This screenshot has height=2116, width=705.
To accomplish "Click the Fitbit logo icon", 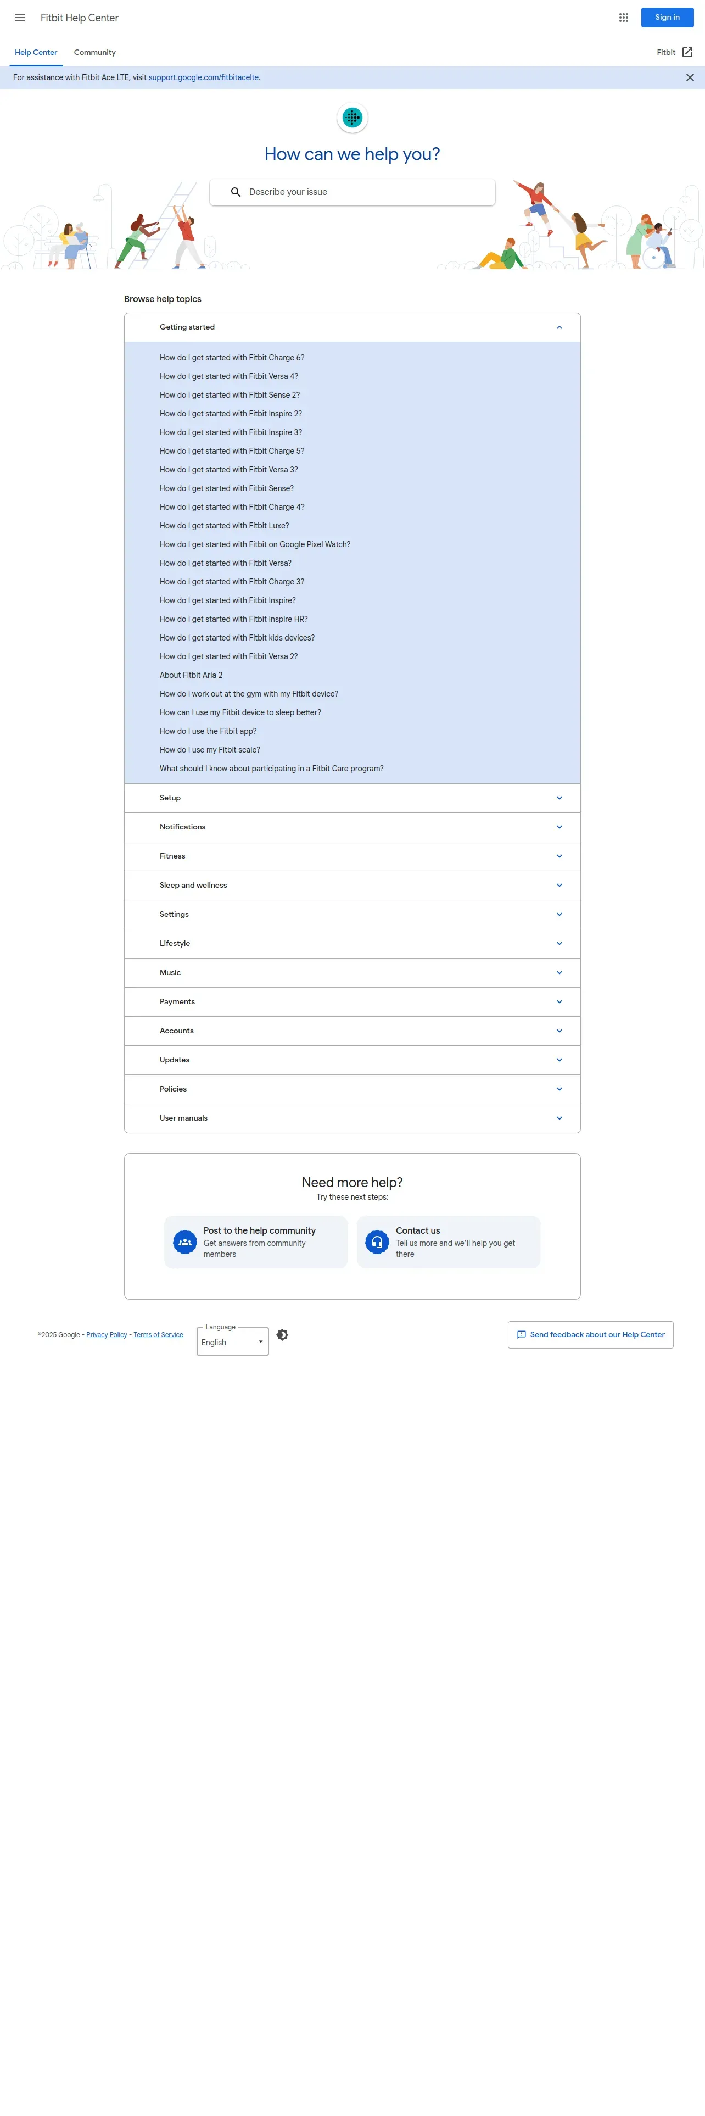I will 352,118.
